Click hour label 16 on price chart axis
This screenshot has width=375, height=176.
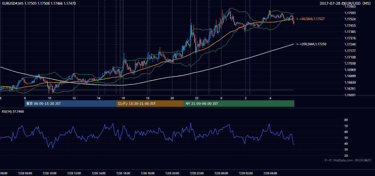[x=123, y=98]
